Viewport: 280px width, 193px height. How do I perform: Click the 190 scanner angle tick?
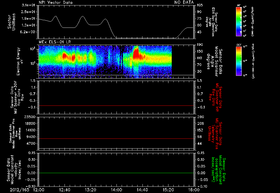pyautogui.click(x=200, y=45)
